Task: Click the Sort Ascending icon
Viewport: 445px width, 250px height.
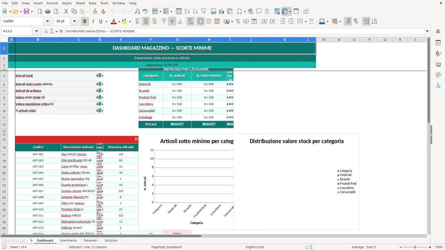Action: [187, 11]
